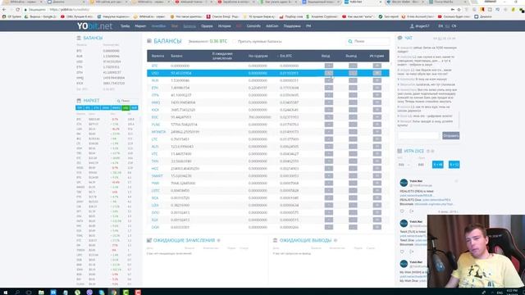
Task: Open InvestBox in top navigation
Action: 158,26
